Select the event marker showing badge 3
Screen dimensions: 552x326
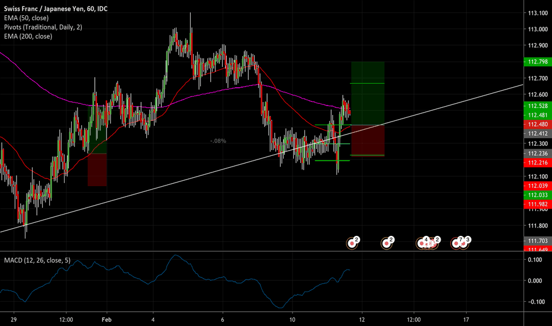point(464,243)
